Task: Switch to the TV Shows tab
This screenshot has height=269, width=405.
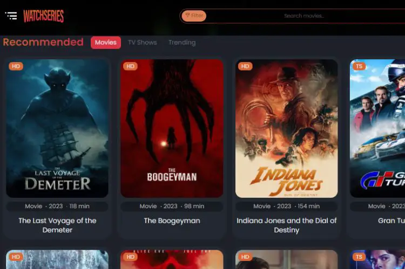Action: pos(143,43)
